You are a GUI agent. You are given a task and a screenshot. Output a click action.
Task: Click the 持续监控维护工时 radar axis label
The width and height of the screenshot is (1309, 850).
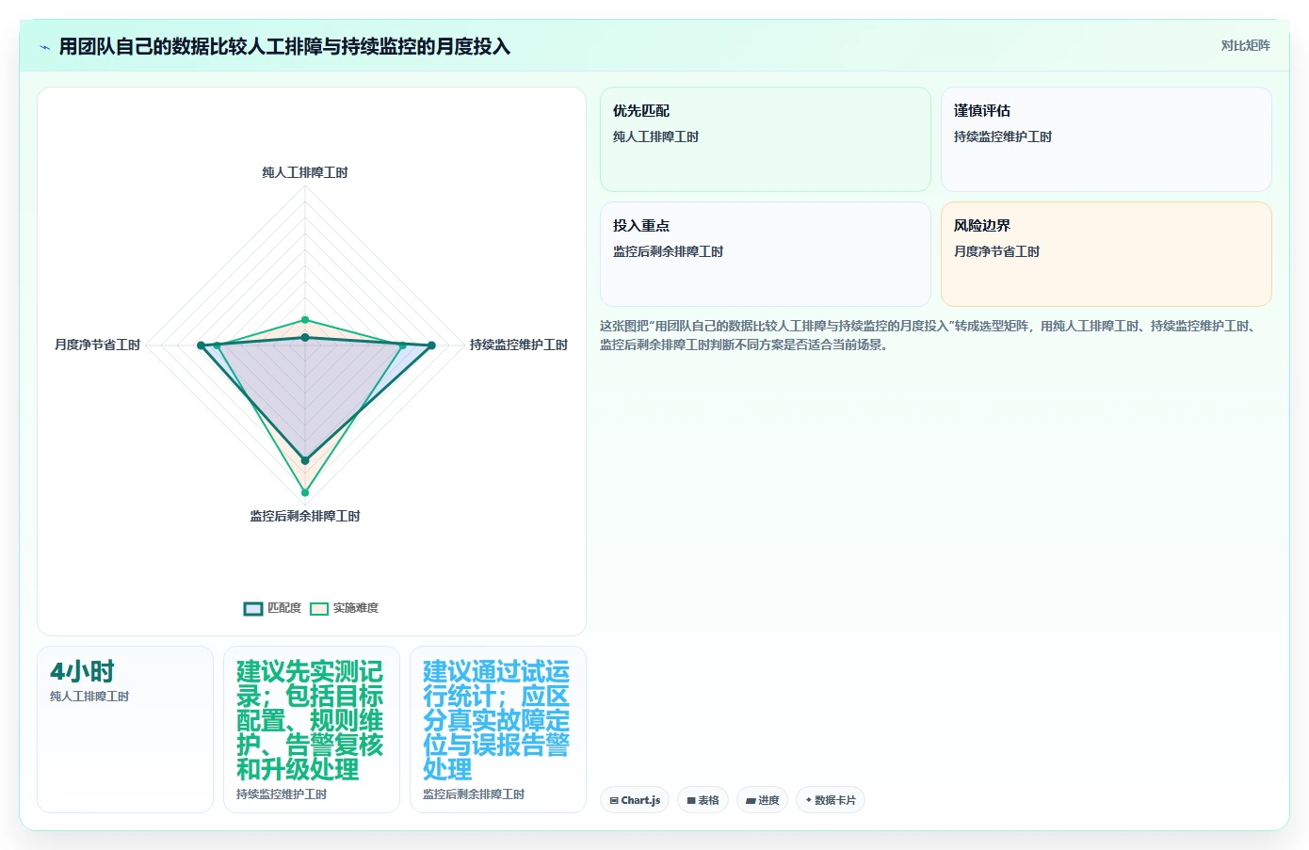click(x=519, y=345)
